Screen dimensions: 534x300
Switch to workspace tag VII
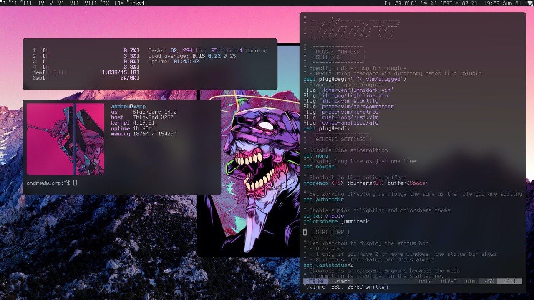point(74,3)
